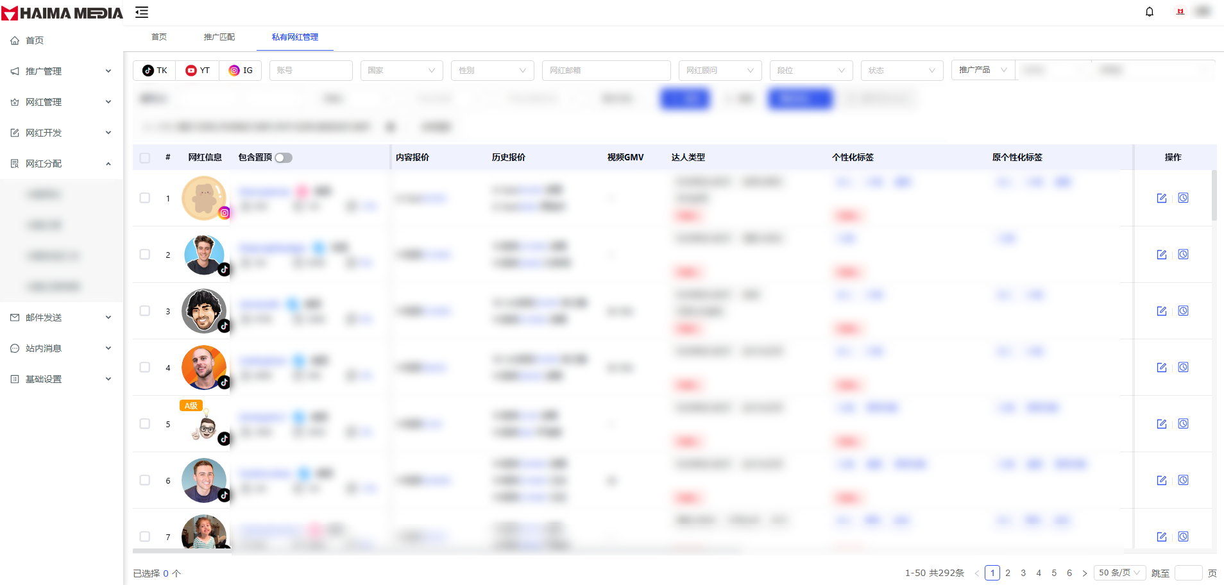Viewport: 1224px width, 585px height.
Task: Expand the 邮件发送 sidebar menu
Action: click(x=61, y=318)
